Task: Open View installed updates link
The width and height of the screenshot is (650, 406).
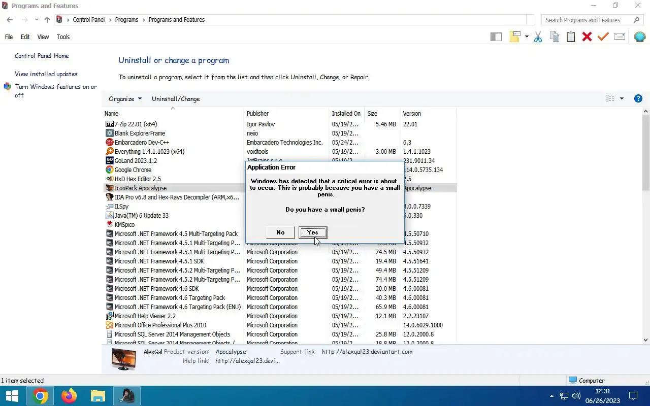Action: click(46, 74)
